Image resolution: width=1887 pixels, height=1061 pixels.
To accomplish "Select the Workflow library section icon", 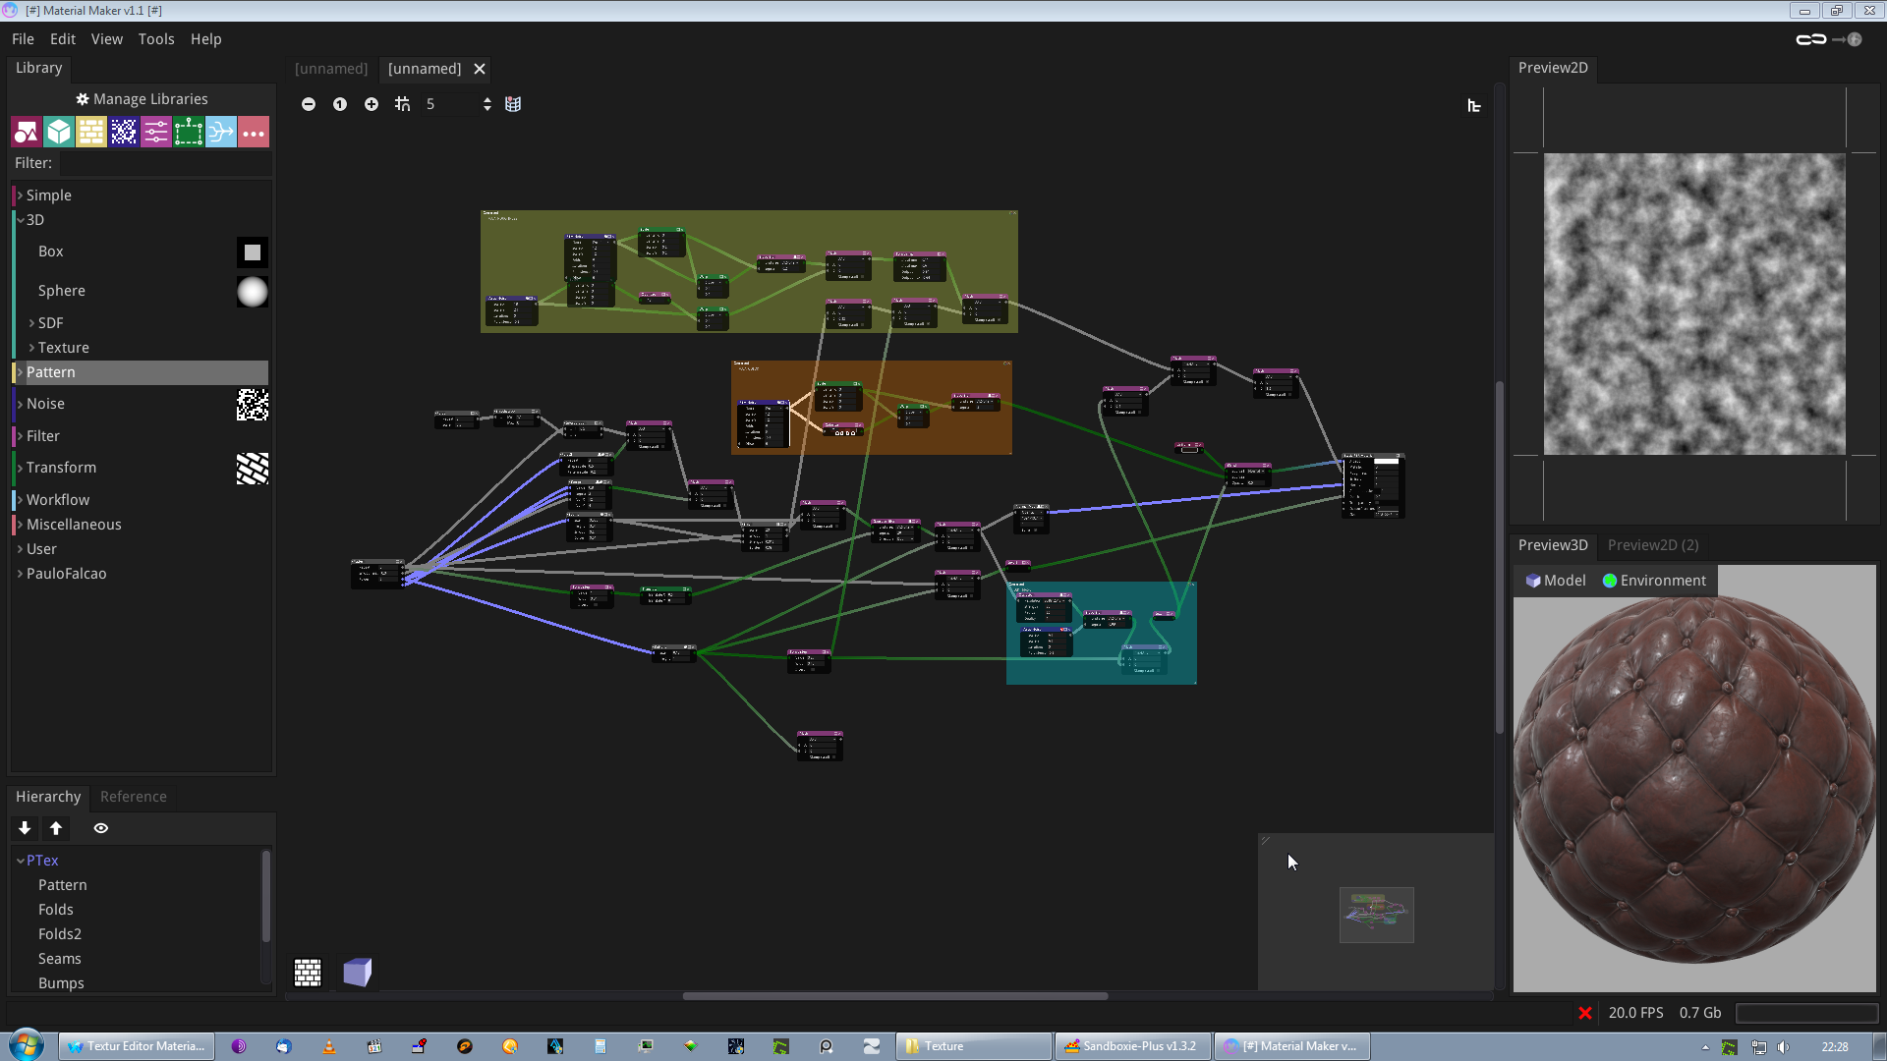I will point(221,132).
